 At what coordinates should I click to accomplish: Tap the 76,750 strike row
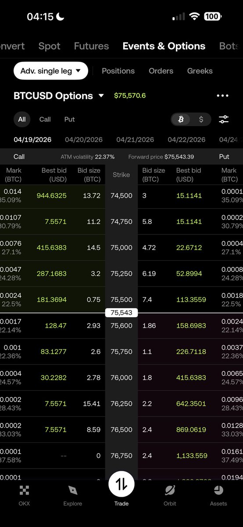click(x=121, y=456)
